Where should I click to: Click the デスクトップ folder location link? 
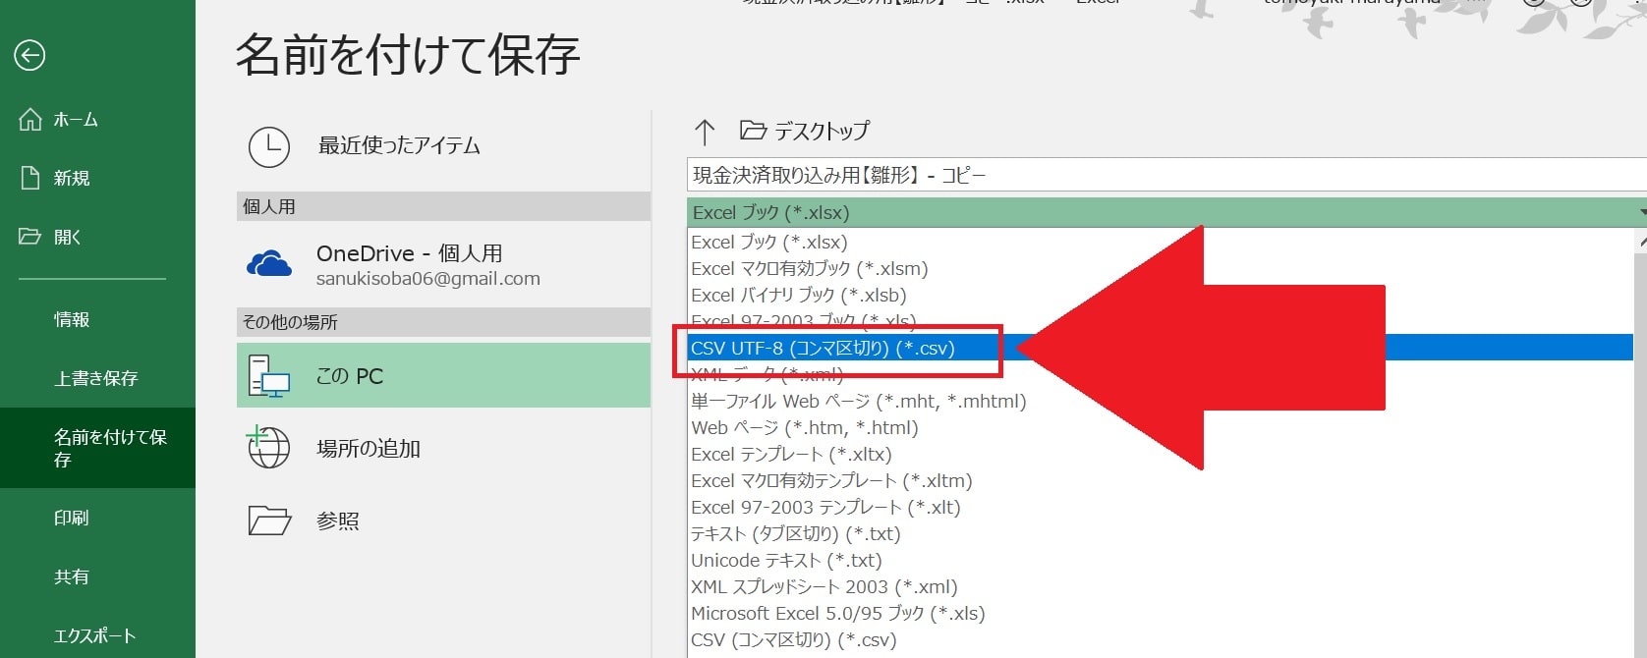click(x=821, y=131)
